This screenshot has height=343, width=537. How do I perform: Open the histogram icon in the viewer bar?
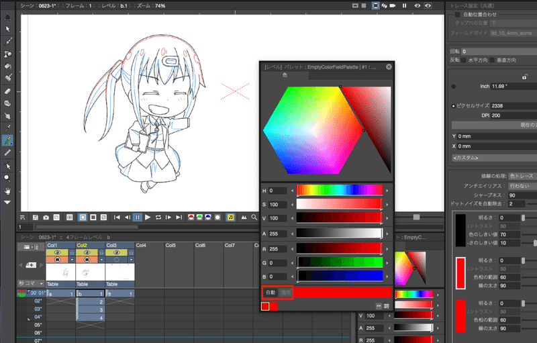pyautogui.click(x=244, y=217)
